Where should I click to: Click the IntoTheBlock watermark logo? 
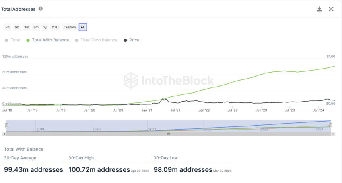pos(169,81)
